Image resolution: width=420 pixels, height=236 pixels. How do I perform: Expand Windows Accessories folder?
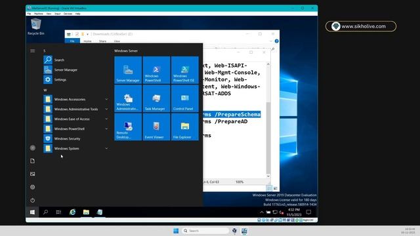[x=76, y=99]
